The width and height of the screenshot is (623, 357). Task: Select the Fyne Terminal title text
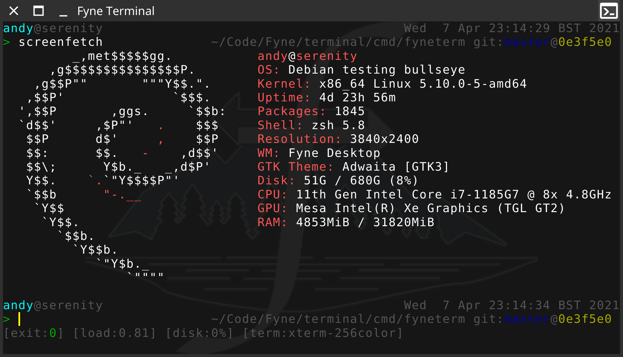[x=116, y=11]
